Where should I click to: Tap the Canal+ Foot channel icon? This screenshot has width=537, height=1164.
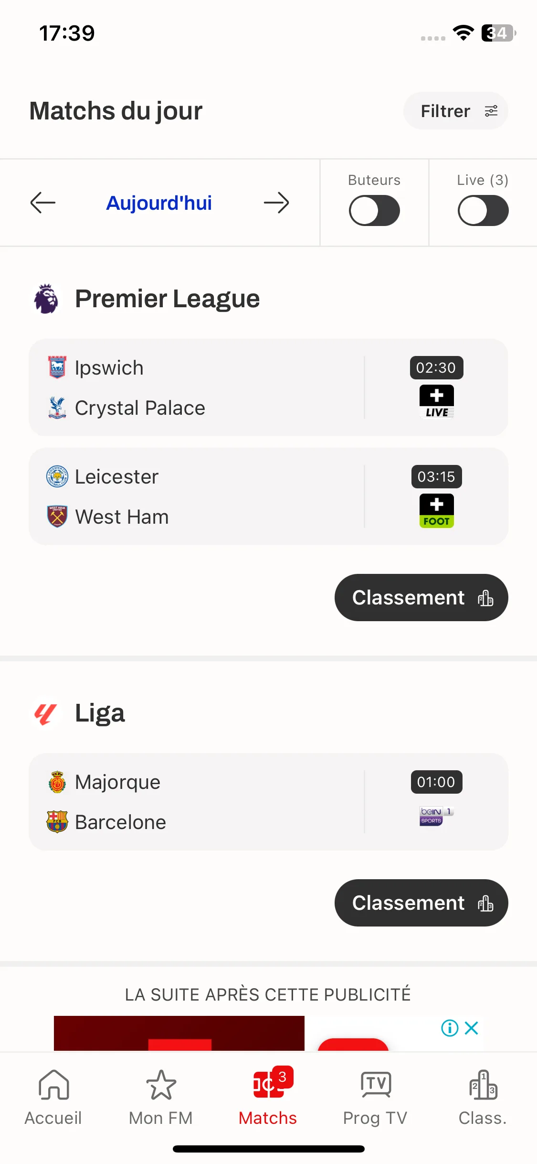(436, 510)
